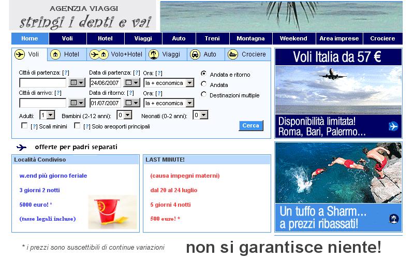
Task: Select the Destinazioni multiple radio button
Action: coord(204,94)
